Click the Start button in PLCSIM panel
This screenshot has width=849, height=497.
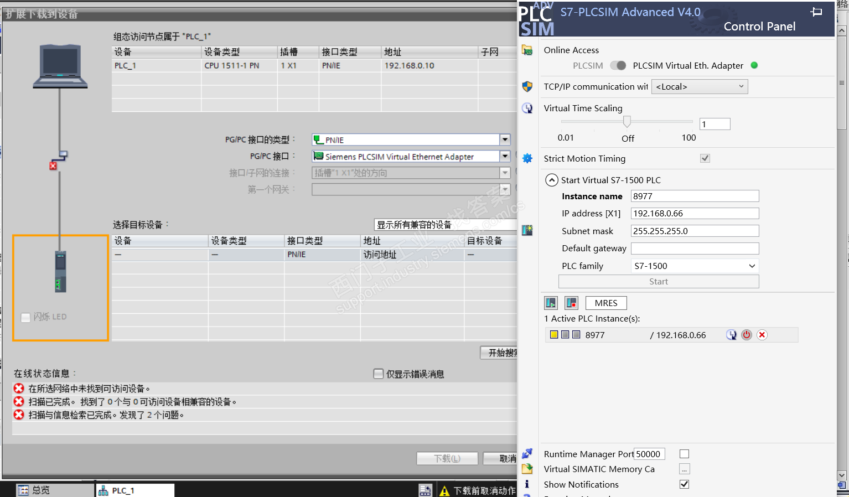[659, 282]
